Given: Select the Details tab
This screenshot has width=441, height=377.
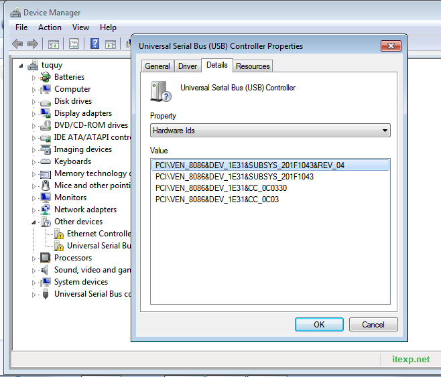Looking at the screenshot, I should 217,65.
